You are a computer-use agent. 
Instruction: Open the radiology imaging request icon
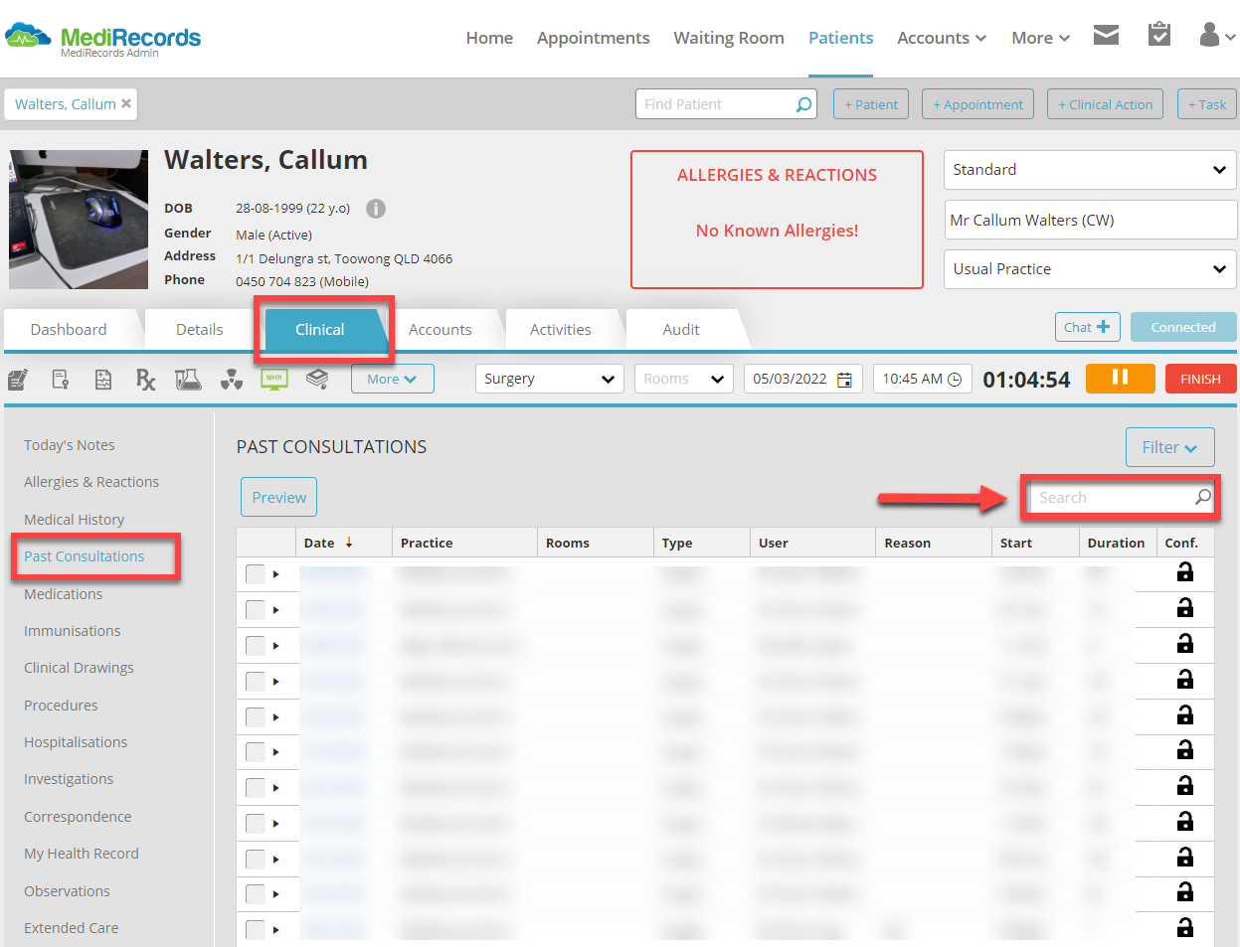[x=232, y=380]
